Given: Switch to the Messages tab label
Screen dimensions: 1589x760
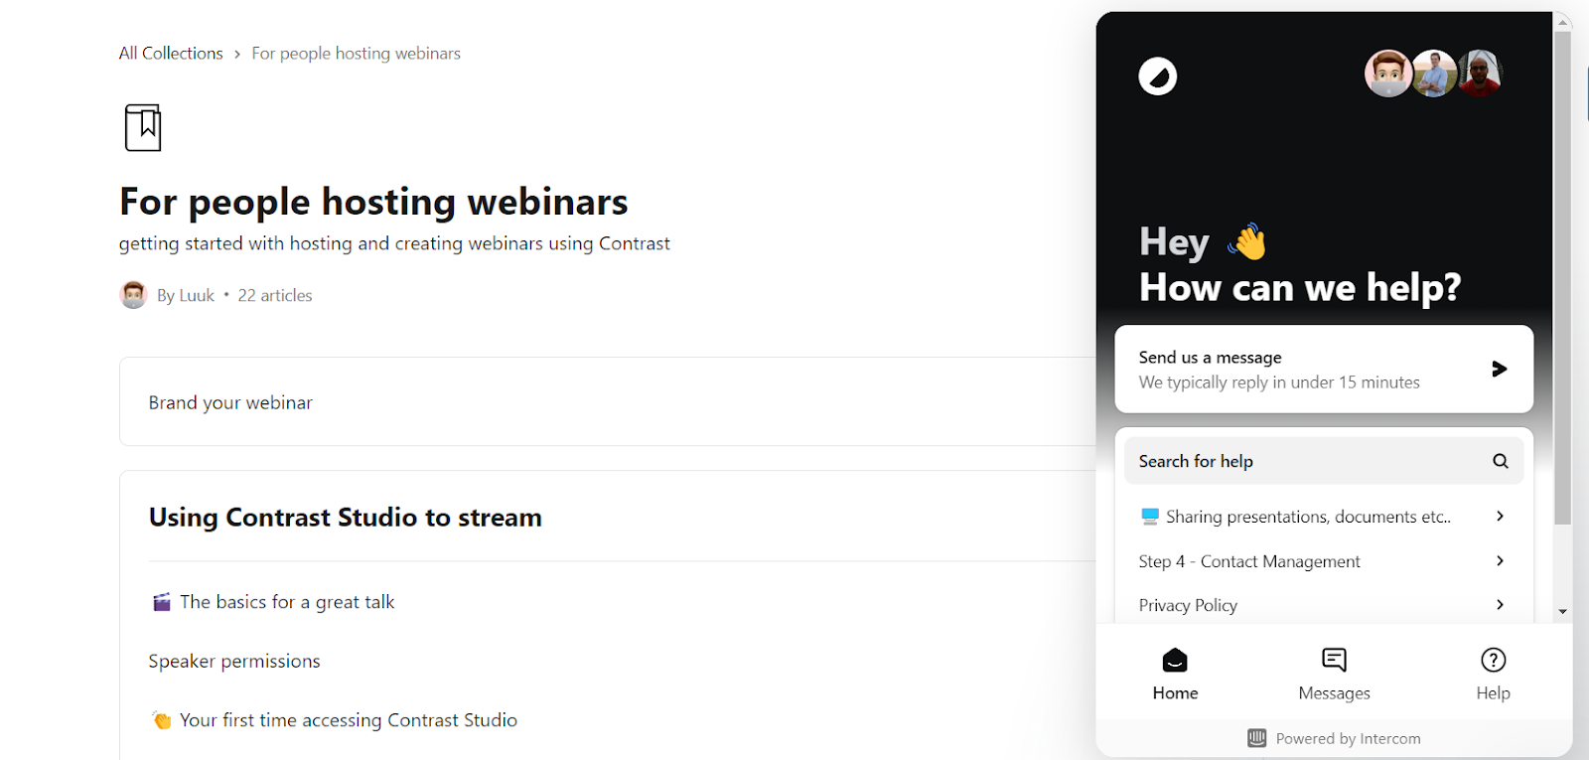Looking at the screenshot, I should pos(1334,693).
